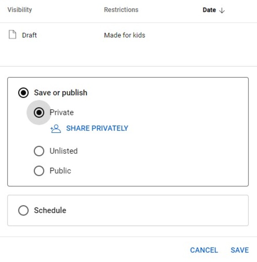Choose the Private radio button

[x=39, y=113]
